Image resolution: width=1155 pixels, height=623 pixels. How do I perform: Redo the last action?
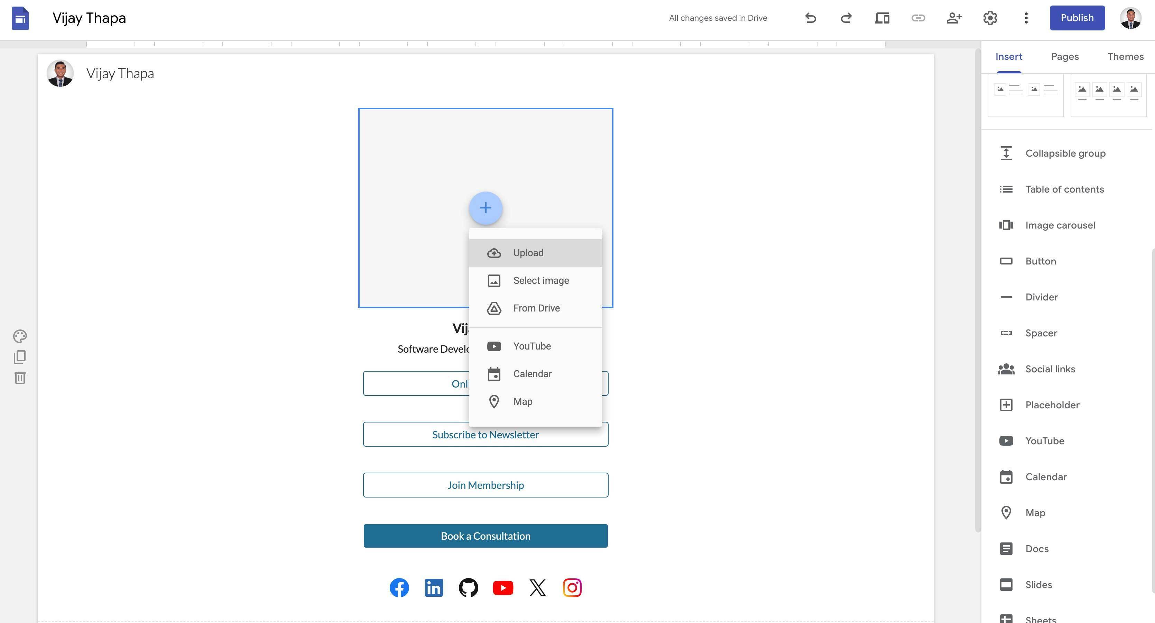coord(846,18)
